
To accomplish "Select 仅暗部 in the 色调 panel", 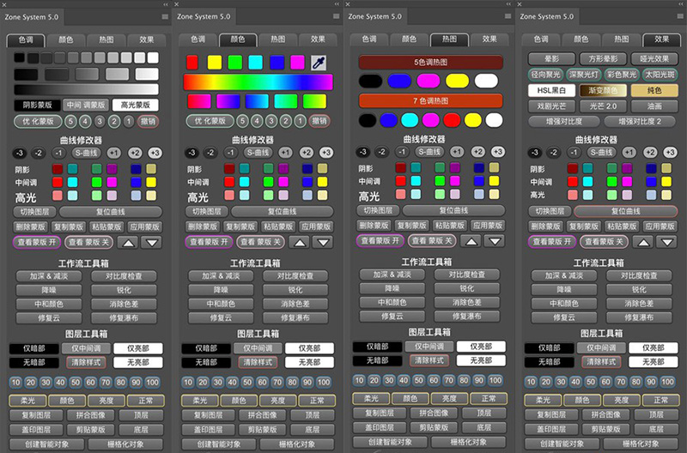I will (34, 349).
